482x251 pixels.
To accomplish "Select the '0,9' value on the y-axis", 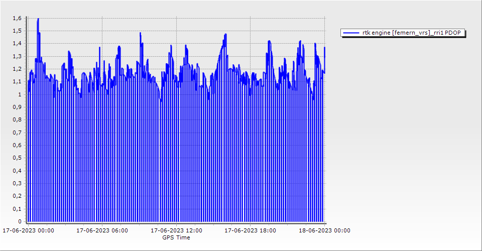I will coord(17,107).
